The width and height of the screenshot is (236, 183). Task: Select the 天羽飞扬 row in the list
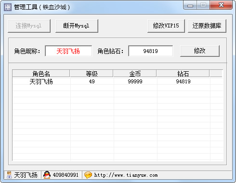(118, 81)
